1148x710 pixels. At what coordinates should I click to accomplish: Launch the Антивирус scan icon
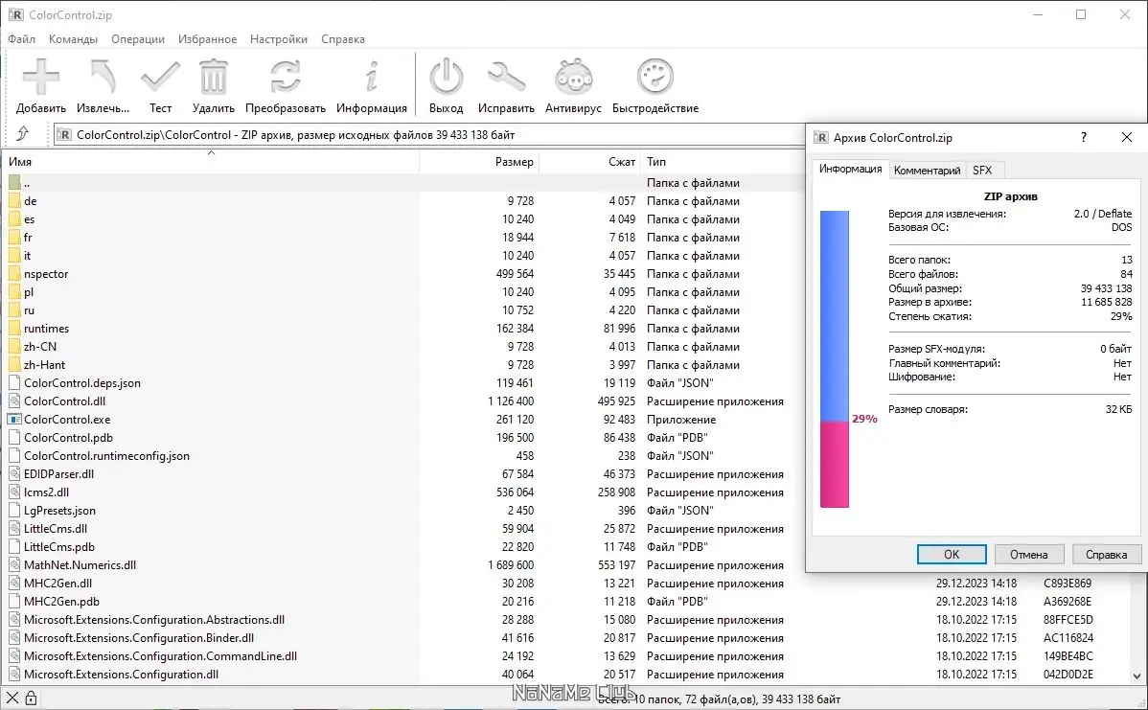572,75
